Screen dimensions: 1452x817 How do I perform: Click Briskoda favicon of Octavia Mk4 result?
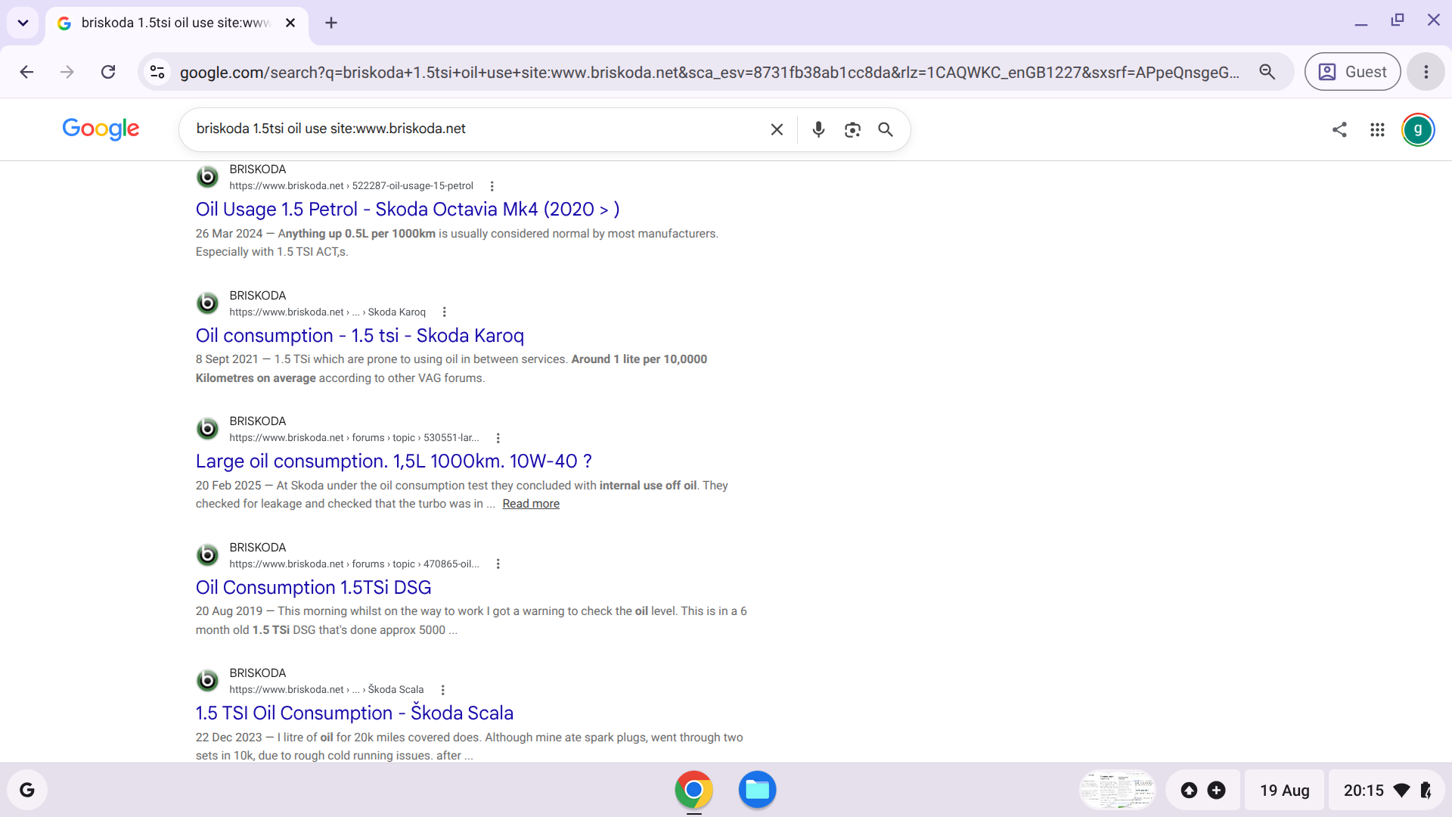(x=207, y=177)
